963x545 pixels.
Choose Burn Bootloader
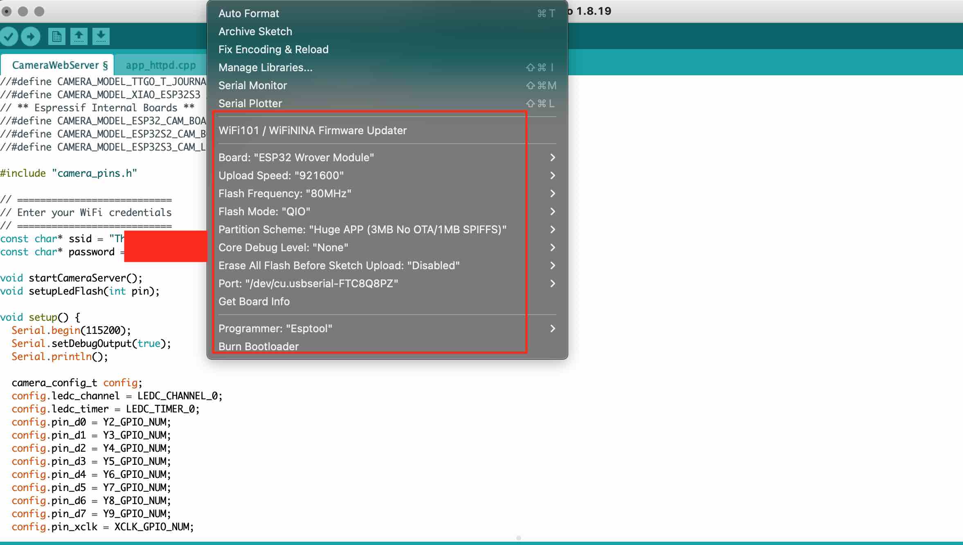coord(387,347)
